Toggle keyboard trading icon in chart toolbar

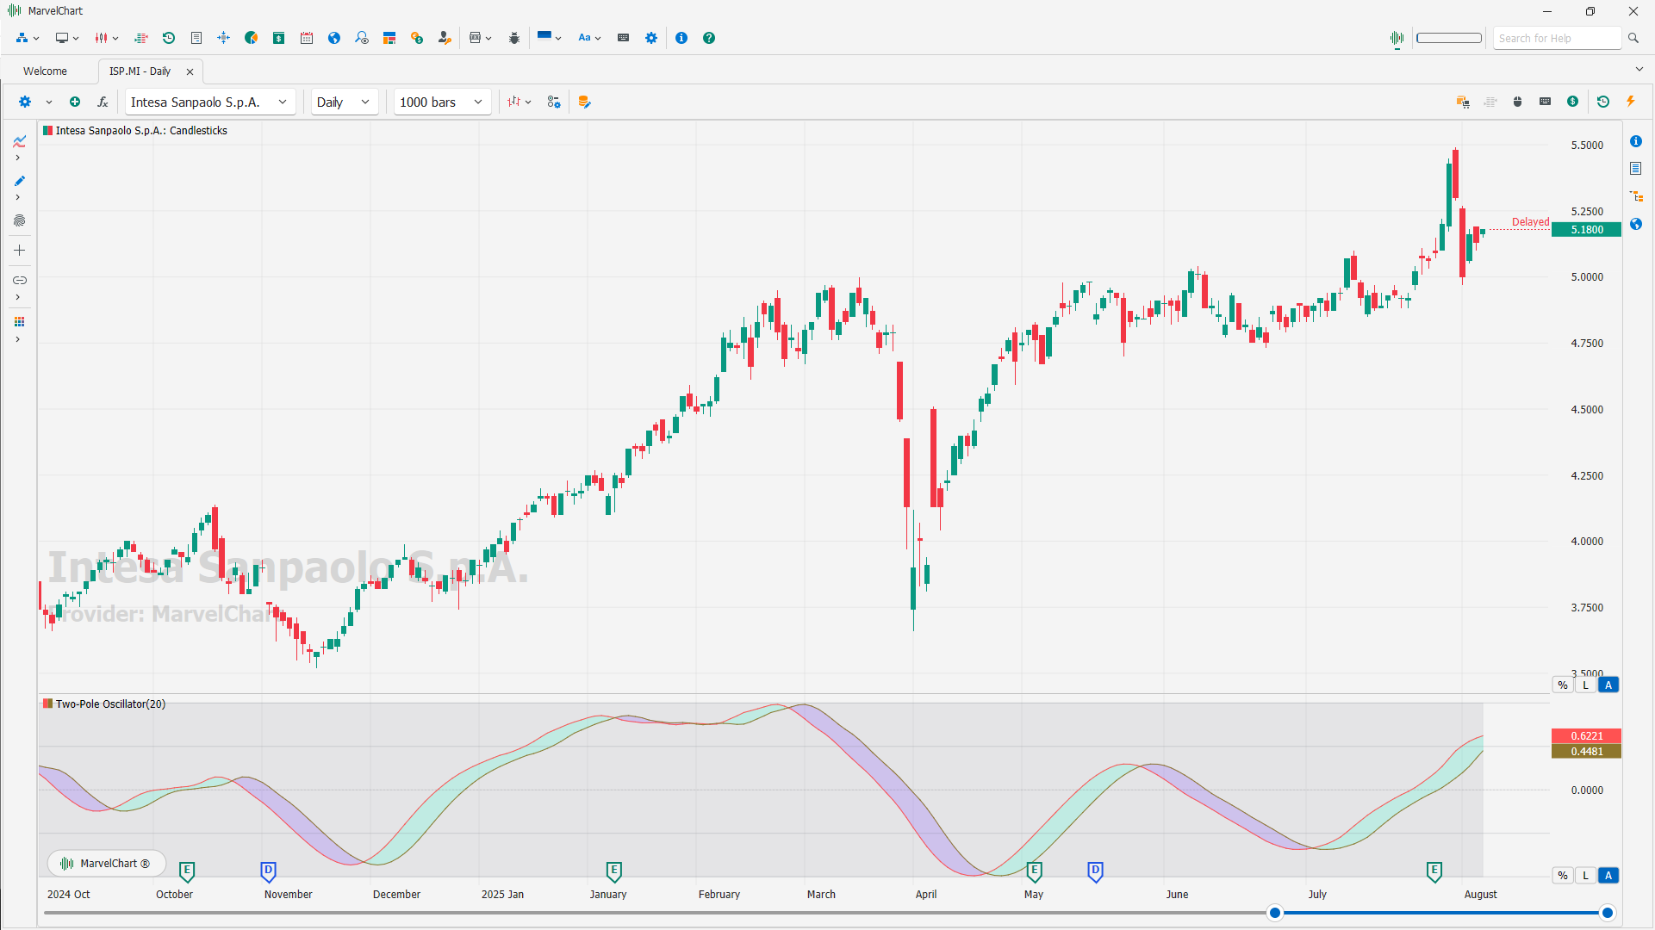(1546, 102)
